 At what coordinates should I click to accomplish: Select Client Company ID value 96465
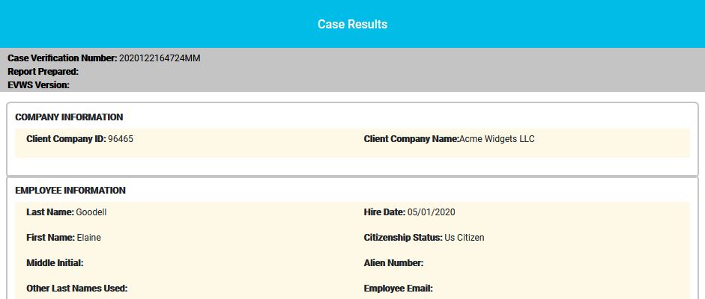(121, 139)
